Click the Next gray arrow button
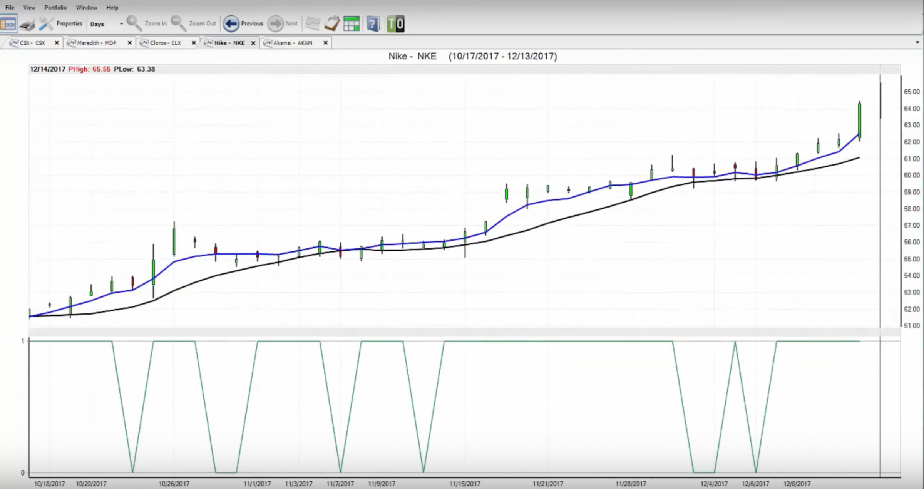This screenshot has height=489, width=924. (x=276, y=24)
